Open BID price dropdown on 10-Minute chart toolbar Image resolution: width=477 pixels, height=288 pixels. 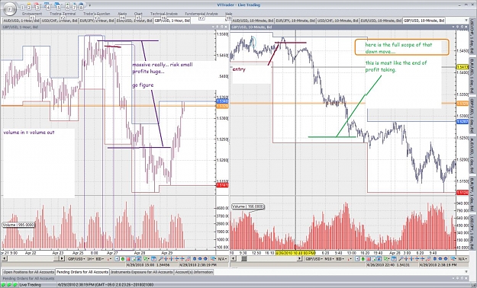340,259
